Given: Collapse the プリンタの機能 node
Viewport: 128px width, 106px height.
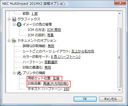Looking at the screenshot, I should coord(14,73).
